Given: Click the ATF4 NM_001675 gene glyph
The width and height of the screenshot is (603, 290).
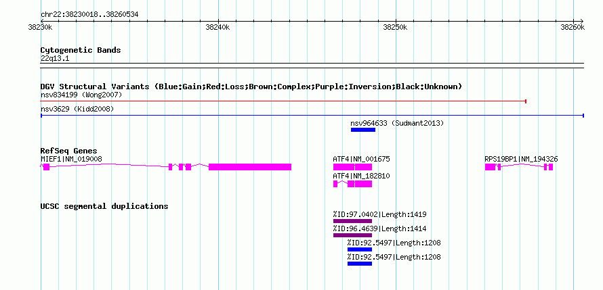Looking at the screenshot, I should (352, 167).
